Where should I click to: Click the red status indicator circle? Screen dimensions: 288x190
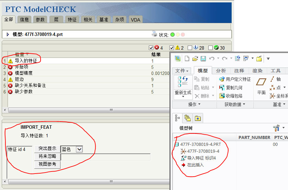click(x=183, y=35)
